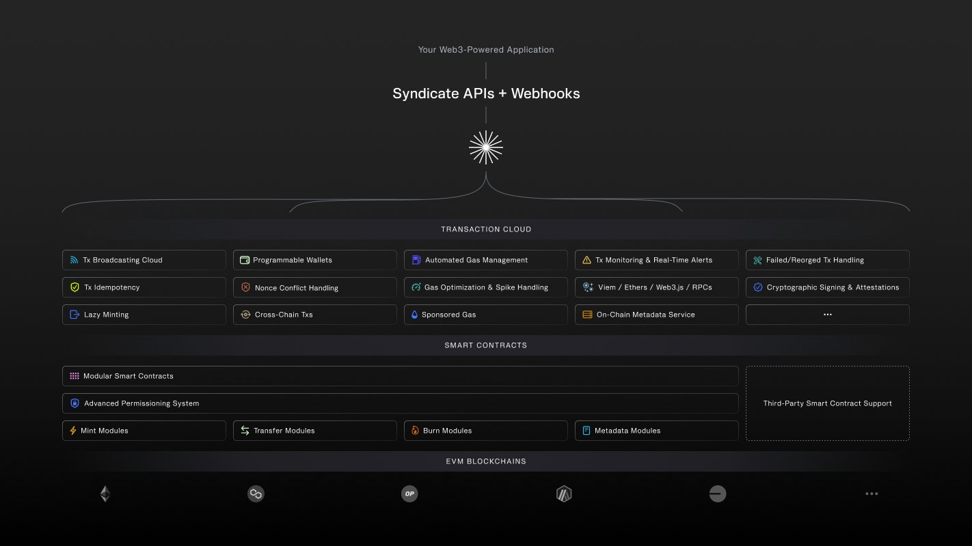Click the Ethereum blockchain logo

coord(105,493)
